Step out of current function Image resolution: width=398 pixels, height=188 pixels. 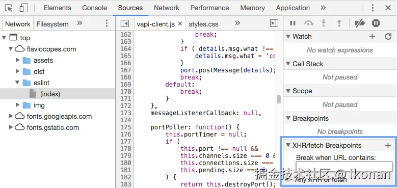tap(339, 23)
